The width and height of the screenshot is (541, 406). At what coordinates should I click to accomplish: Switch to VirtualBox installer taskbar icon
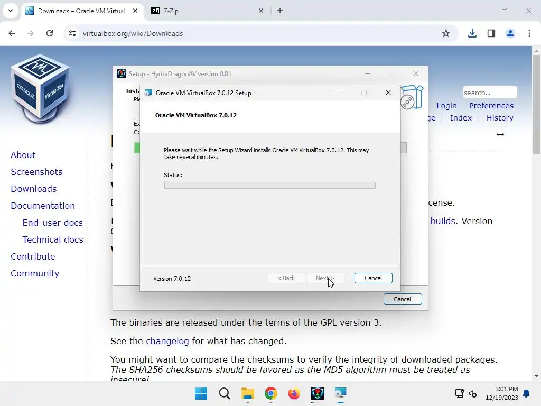(341, 393)
